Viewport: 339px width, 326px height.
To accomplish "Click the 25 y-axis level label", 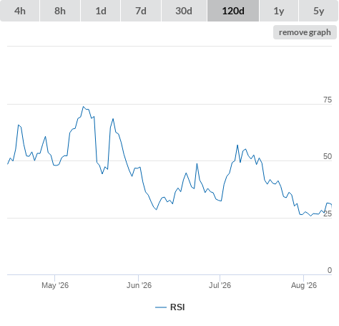I will point(328,214).
